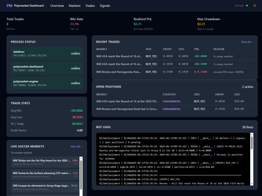262x196 pixels.
Task: Select the polymarket-dashboard process card
Action: tap(47, 68)
